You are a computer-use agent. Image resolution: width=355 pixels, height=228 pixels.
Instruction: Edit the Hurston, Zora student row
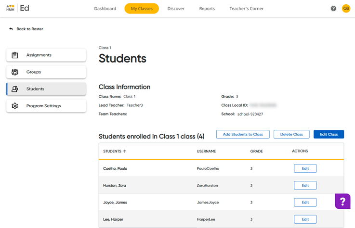pyautogui.click(x=305, y=186)
